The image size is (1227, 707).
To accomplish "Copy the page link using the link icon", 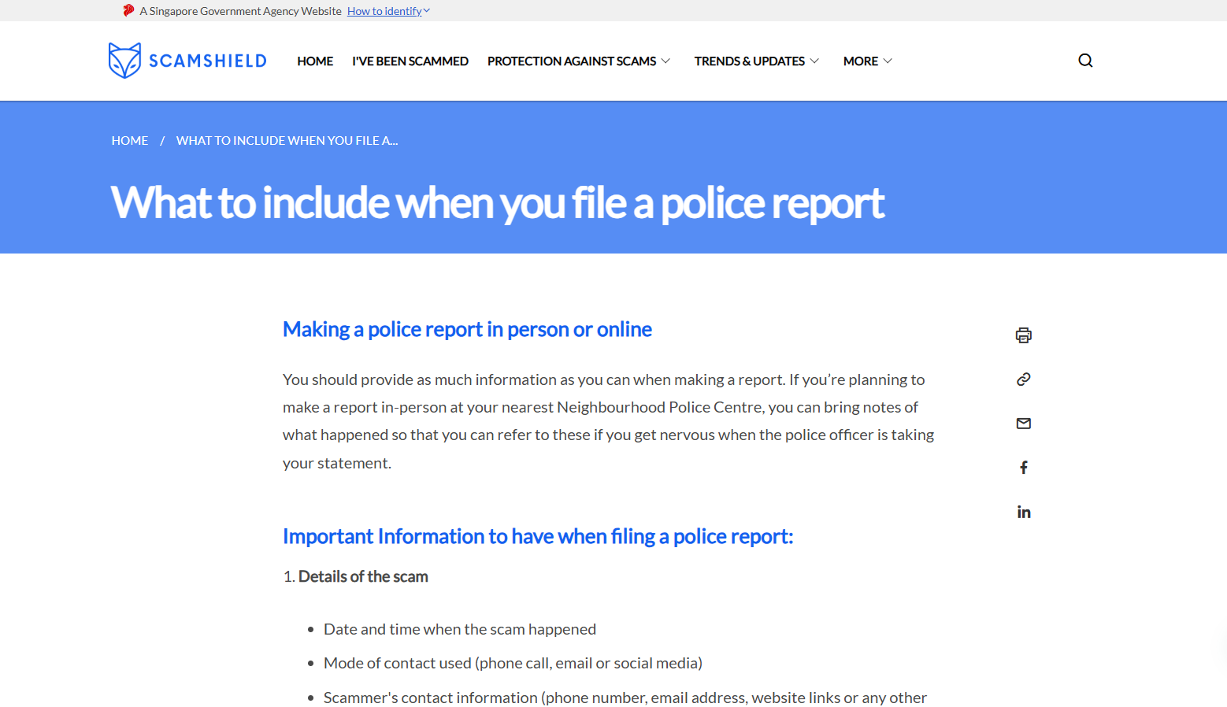I will [x=1023, y=379].
